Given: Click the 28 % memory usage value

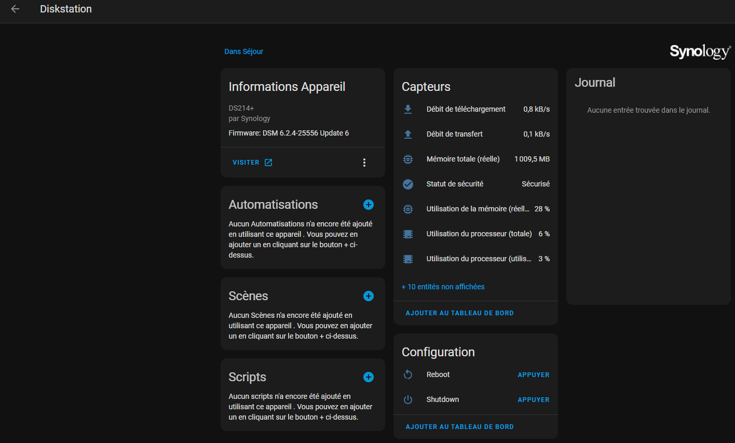Looking at the screenshot, I should (542, 209).
